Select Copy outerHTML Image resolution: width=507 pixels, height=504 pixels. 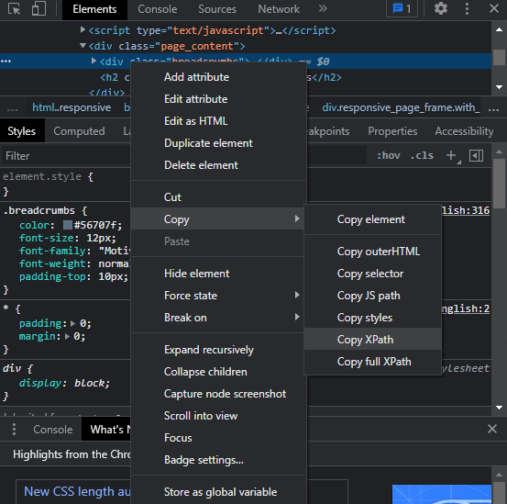tap(372, 252)
